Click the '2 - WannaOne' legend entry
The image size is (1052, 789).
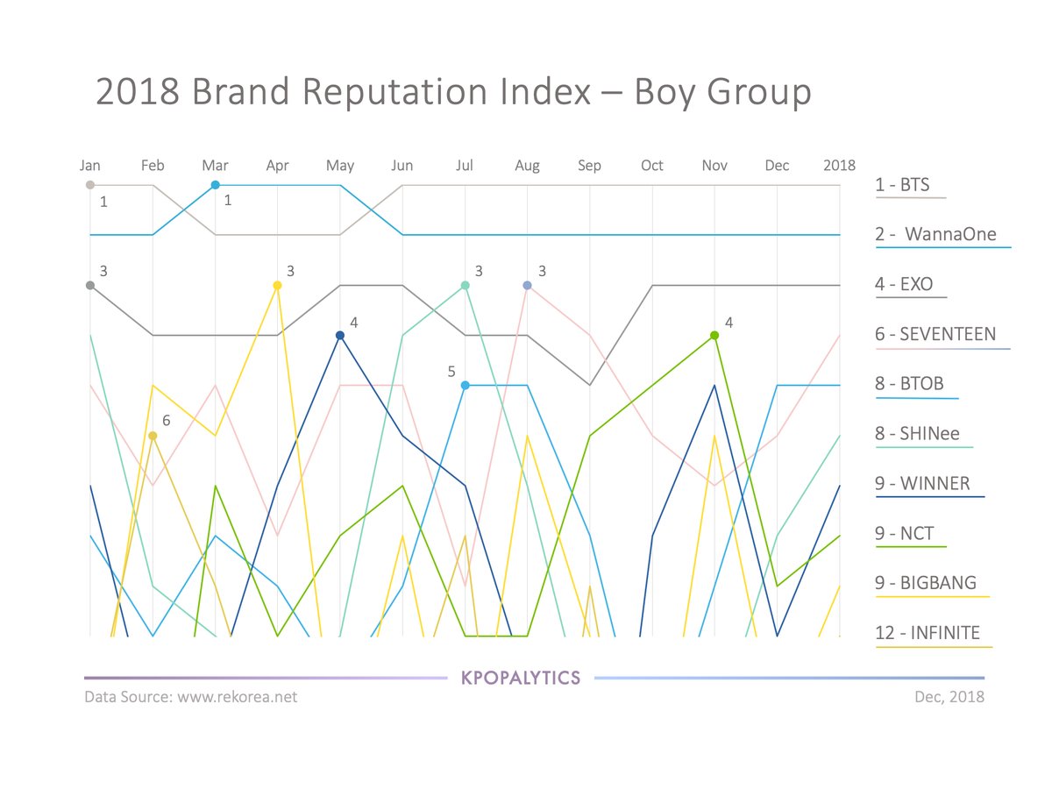(x=935, y=235)
